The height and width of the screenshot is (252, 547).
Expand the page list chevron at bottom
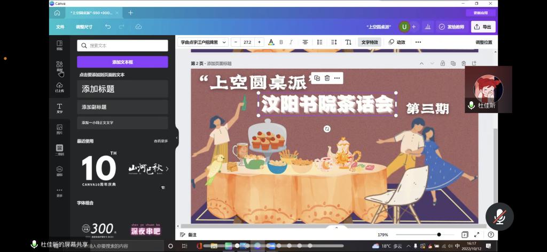336,227
